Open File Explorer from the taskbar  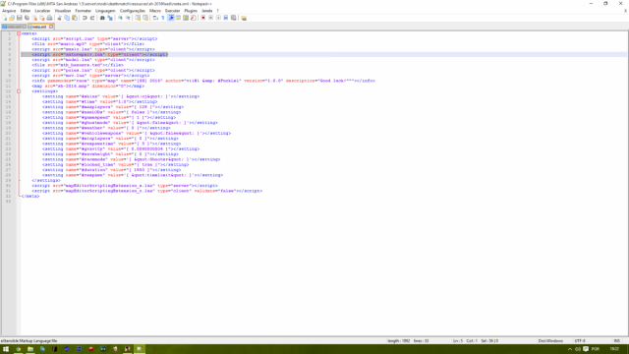(30, 349)
